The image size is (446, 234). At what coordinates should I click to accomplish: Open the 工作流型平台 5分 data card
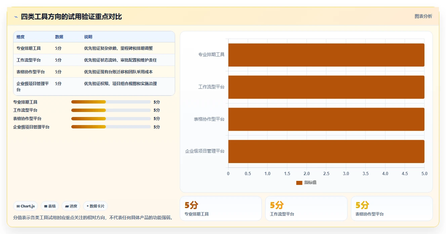coord(306,208)
